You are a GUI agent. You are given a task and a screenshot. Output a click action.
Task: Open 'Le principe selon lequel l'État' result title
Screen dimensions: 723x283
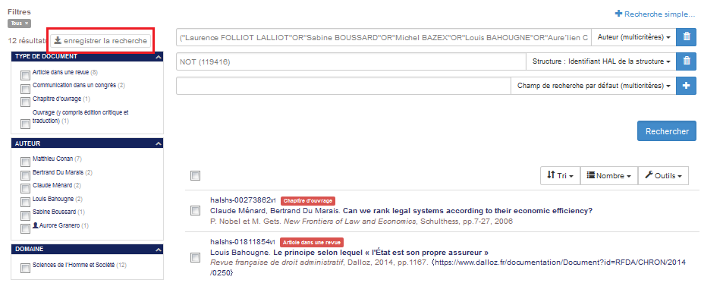pos(380,253)
